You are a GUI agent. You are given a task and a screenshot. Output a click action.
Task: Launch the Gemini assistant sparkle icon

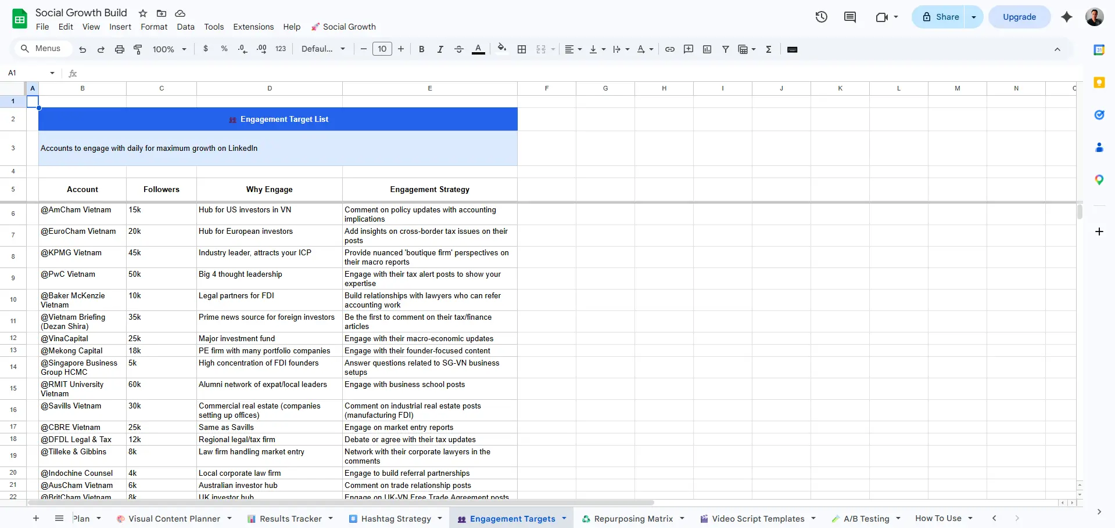1067,17
